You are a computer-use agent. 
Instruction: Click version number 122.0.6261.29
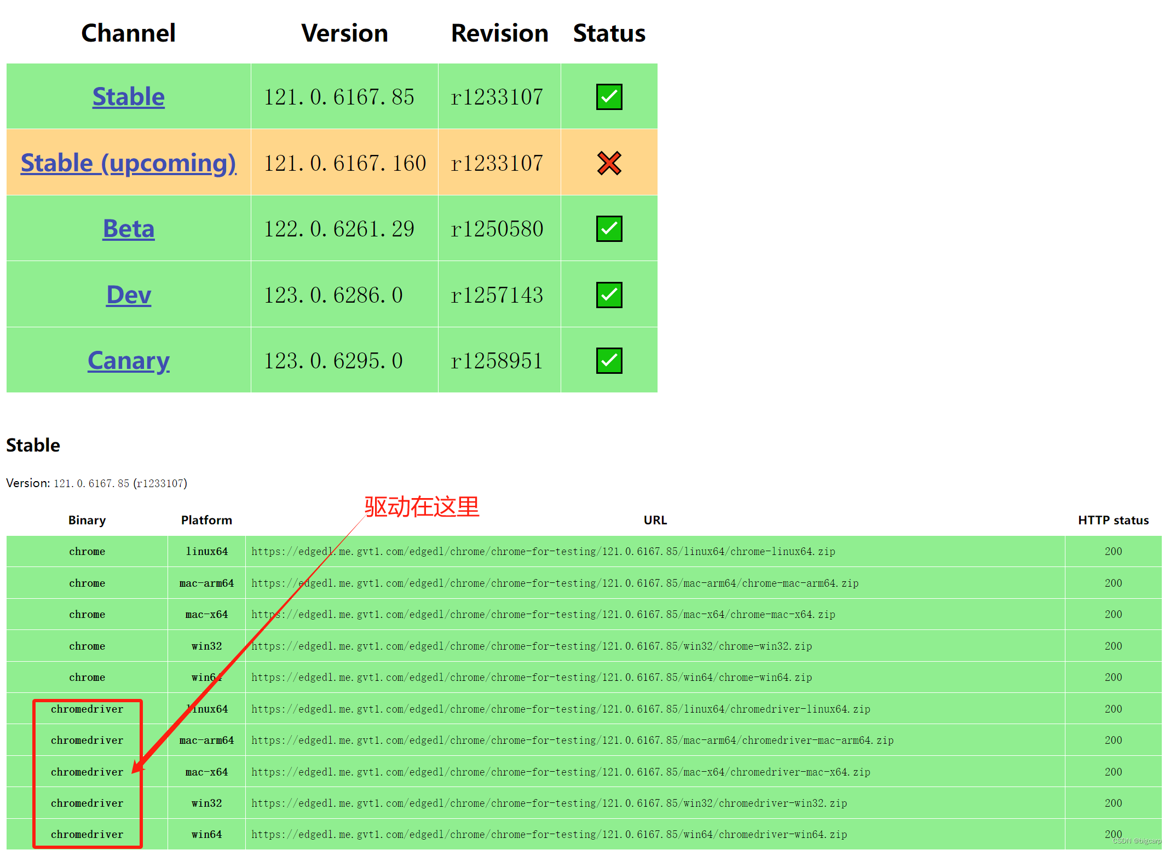[x=339, y=229]
